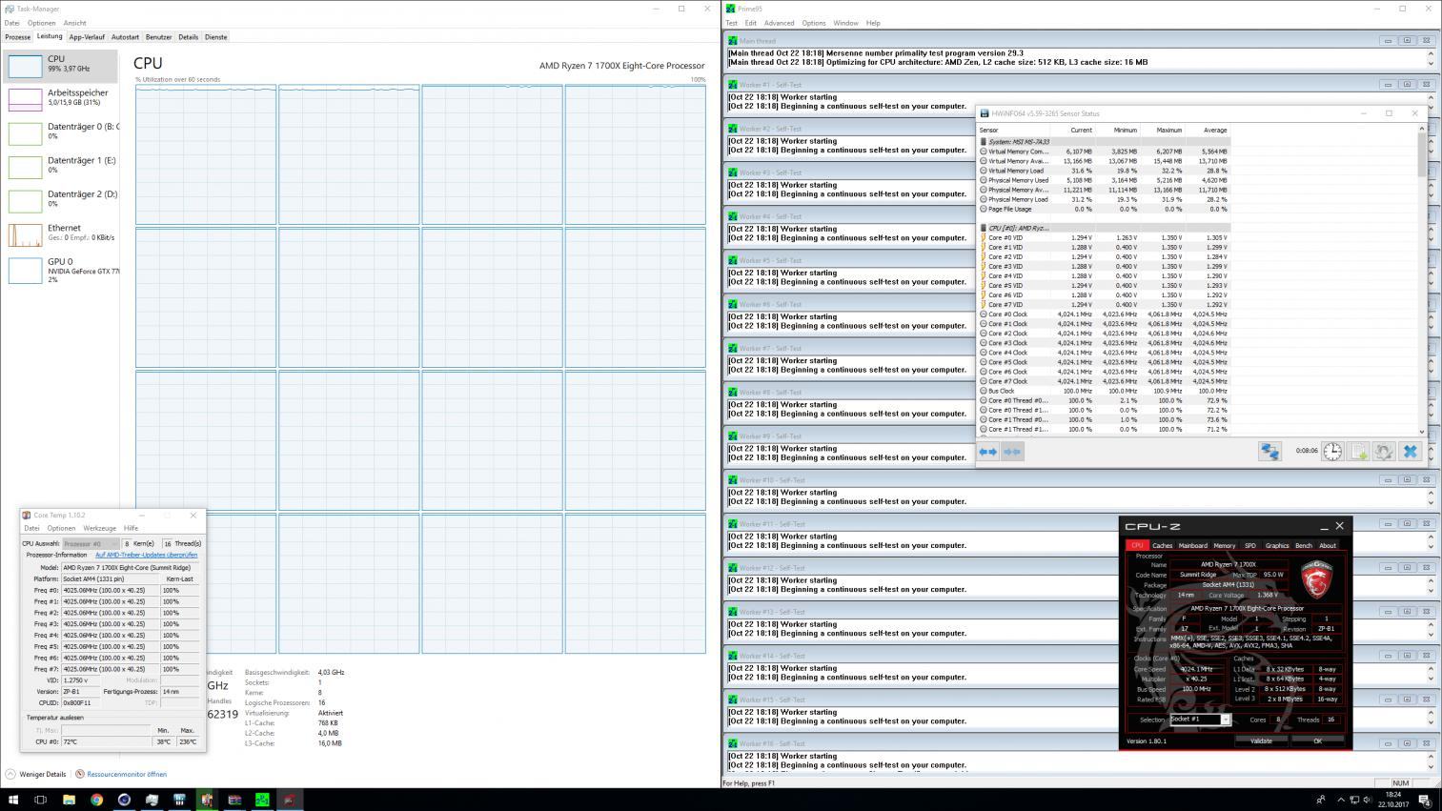
Task: Open the HWiNFO network computers icon
Action: pos(1269,452)
